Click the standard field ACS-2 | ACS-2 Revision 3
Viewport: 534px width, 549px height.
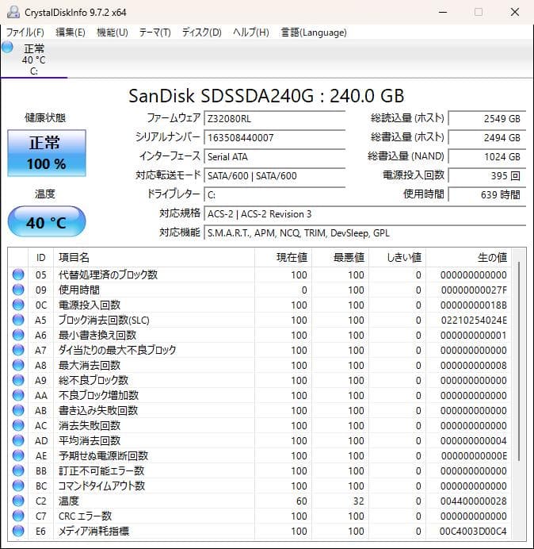click(x=365, y=214)
